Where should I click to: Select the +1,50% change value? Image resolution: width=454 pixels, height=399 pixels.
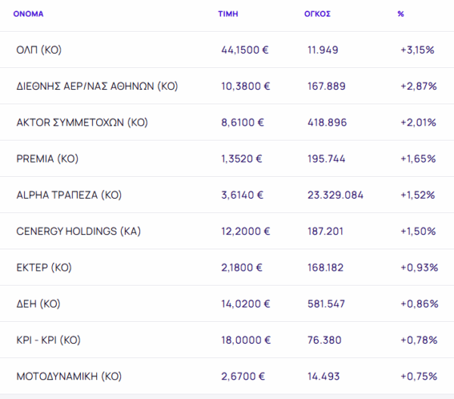(x=418, y=231)
